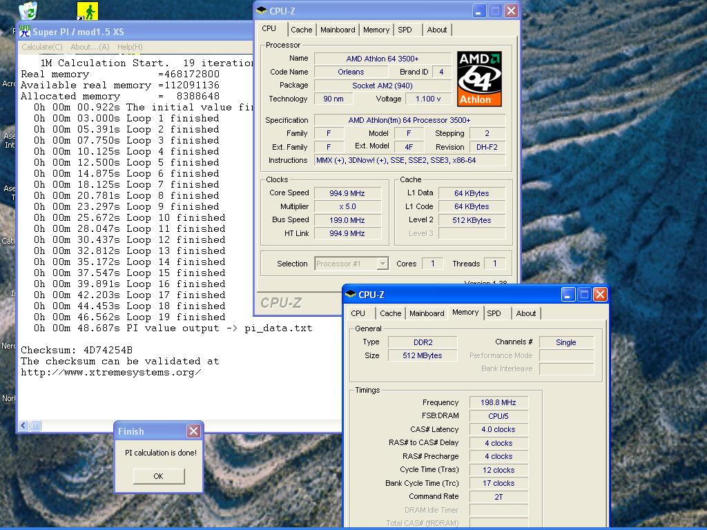The height and width of the screenshot is (530, 707).
Task: Switch to CPU tab in CPU-Z Memory window
Action: click(358, 313)
